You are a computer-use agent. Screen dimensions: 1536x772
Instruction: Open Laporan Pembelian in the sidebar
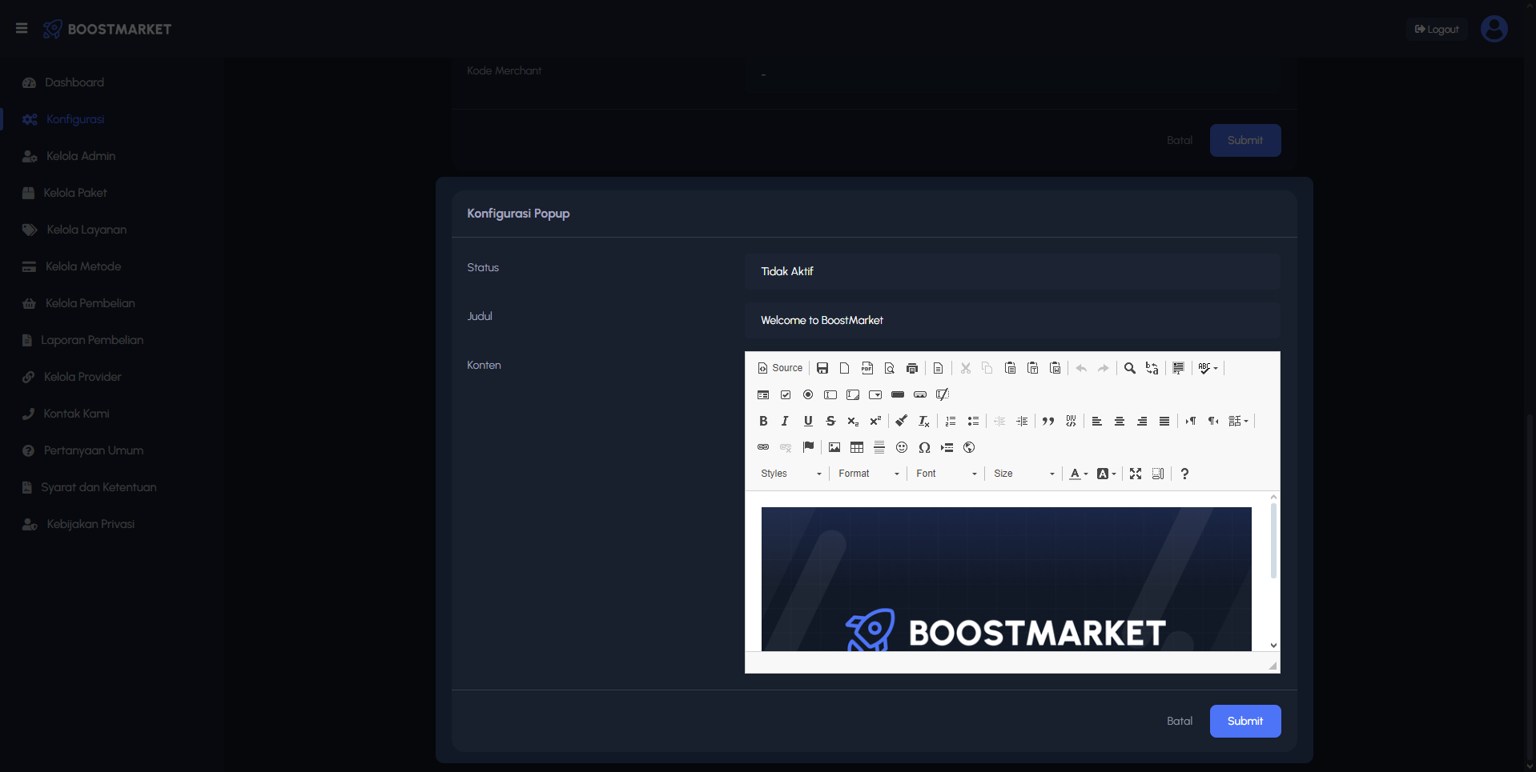(x=92, y=340)
